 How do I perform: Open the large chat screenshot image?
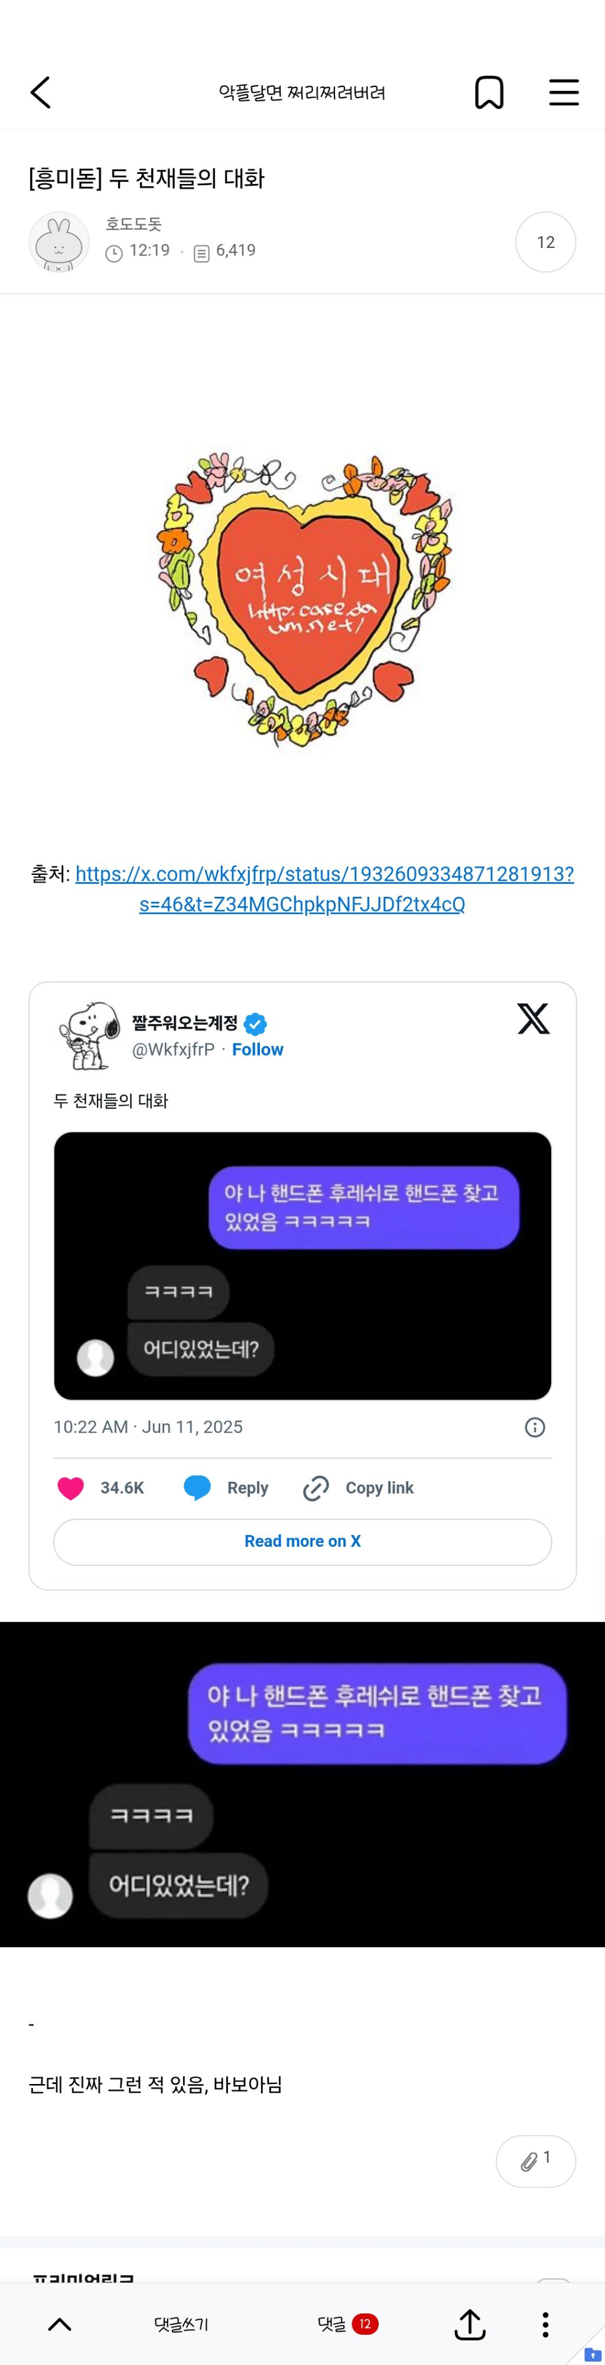coord(302,1784)
